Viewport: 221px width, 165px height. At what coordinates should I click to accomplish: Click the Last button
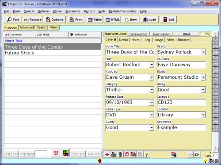(x=94, y=154)
